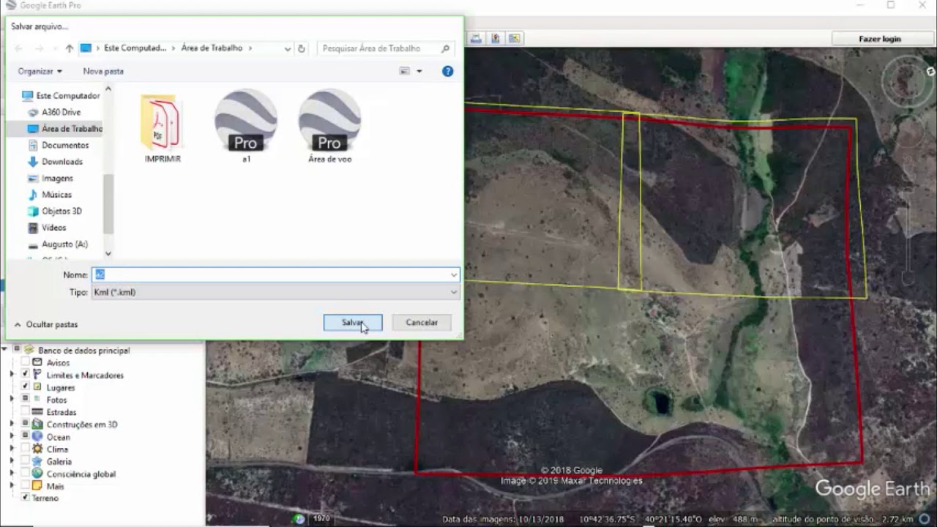Toggle the Avisos layer checkbox
Image resolution: width=937 pixels, height=527 pixels.
tap(26, 362)
